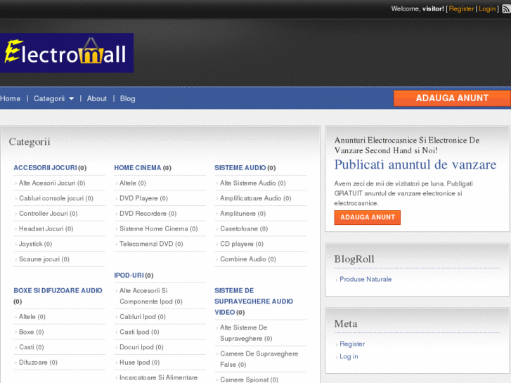This screenshot has height=383, width=511.
Task: Open HOME CINEMA category
Action: 138,168
